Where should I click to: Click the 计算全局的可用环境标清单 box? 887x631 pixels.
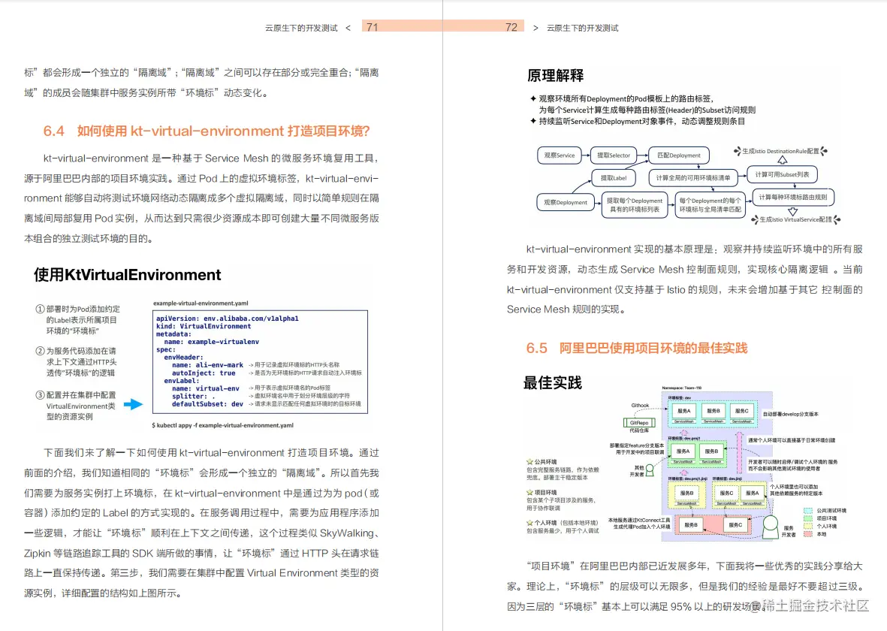693,178
